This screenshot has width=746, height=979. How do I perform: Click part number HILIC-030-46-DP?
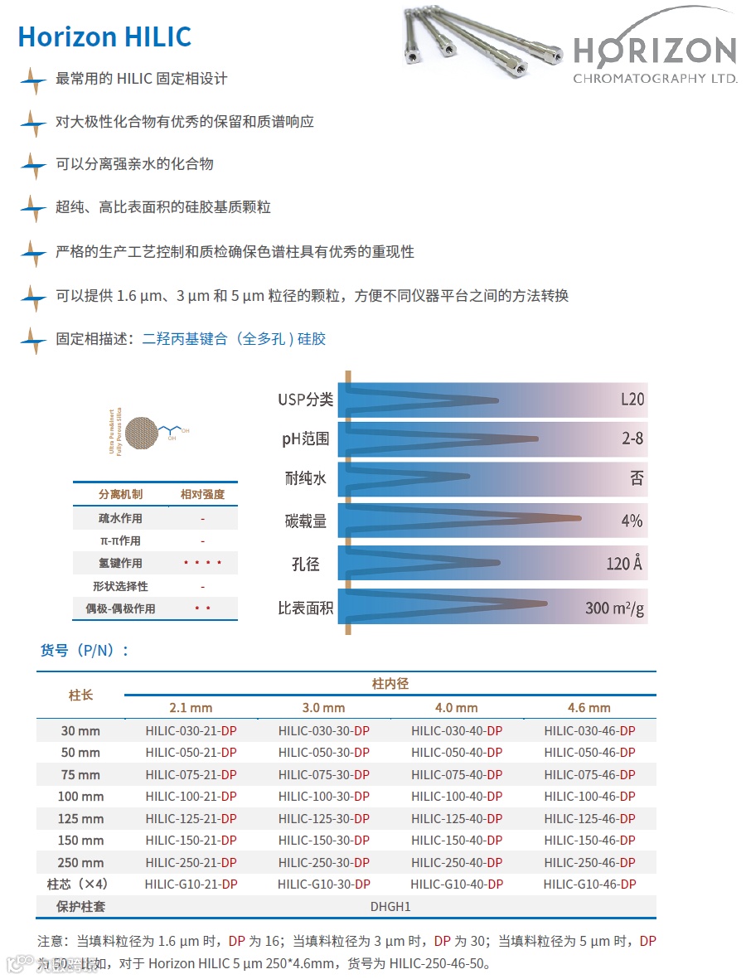coord(590,731)
